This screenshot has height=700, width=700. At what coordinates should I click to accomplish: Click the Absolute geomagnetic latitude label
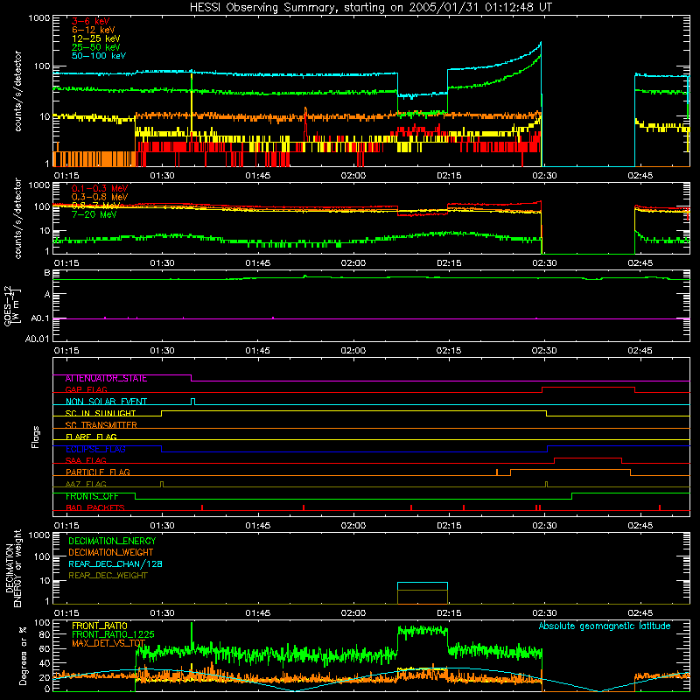click(x=605, y=626)
